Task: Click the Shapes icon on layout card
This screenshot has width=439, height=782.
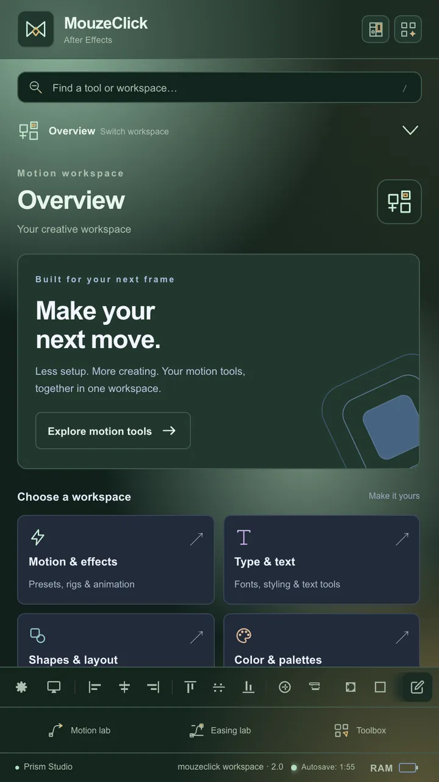Action: coord(38,635)
